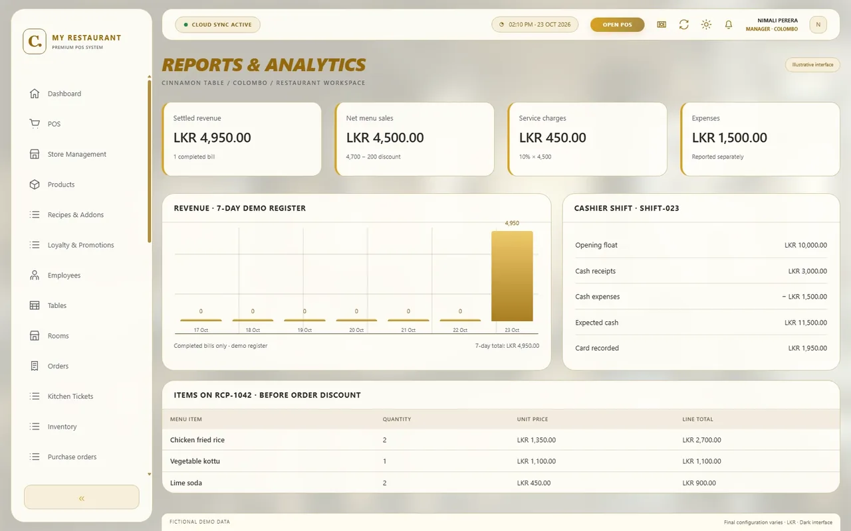
Task: Open Dashboard menu item
Action: tap(82, 94)
